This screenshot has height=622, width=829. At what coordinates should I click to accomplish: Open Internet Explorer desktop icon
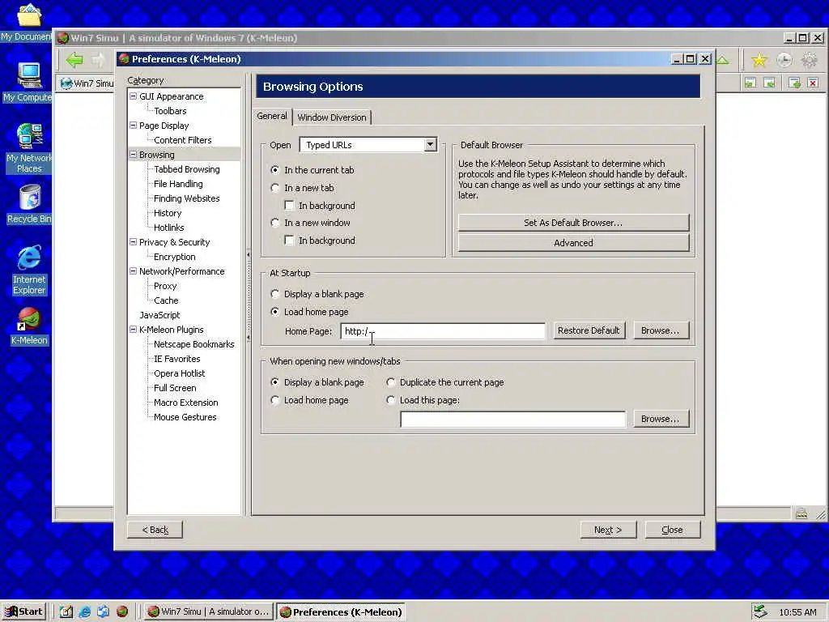tap(29, 270)
